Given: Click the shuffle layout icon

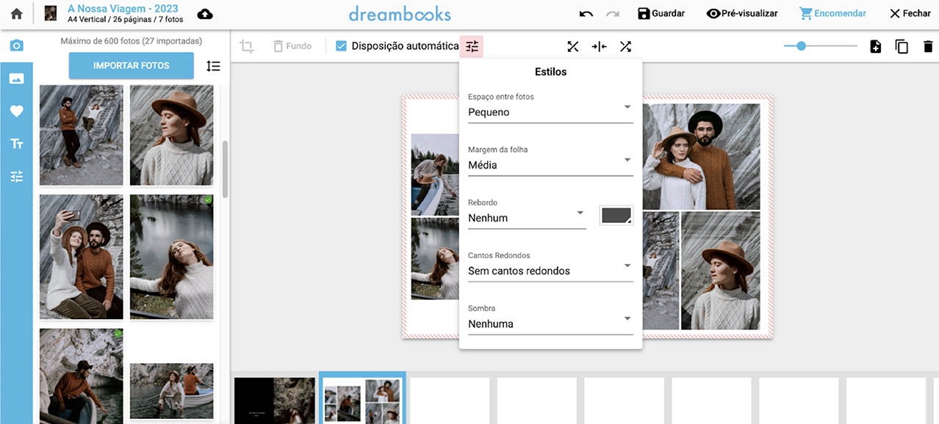Looking at the screenshot, I should click(625, 47).
